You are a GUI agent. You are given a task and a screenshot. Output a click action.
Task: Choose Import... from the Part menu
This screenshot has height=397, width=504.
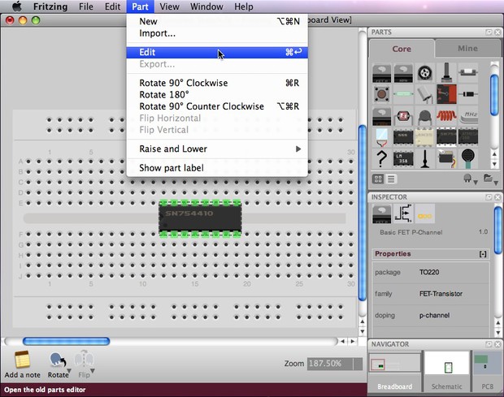point(217,33)
